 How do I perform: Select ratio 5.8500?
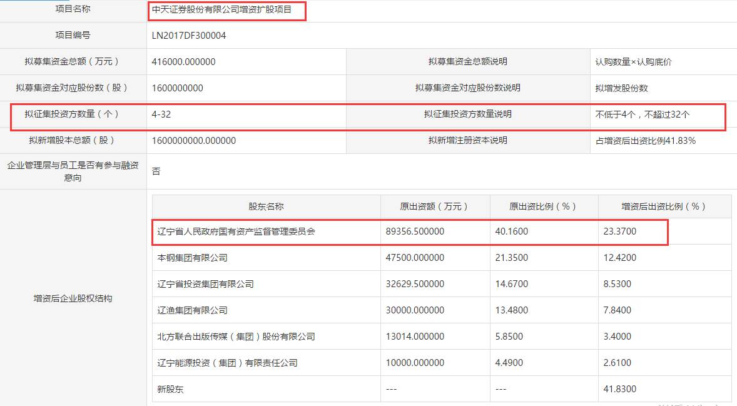tap(509, 337)
